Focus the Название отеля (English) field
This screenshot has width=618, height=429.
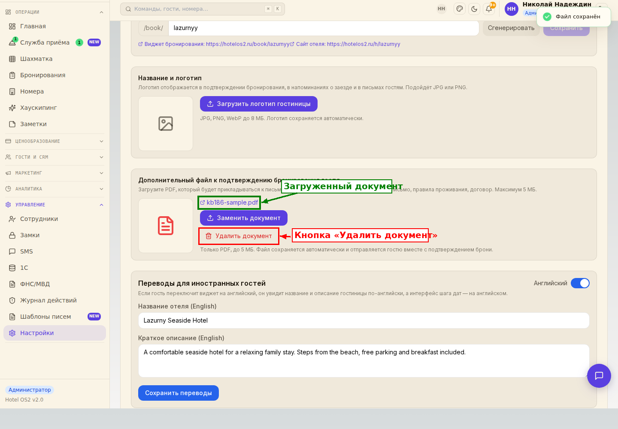pyautogui.click(x=364, y=320)
